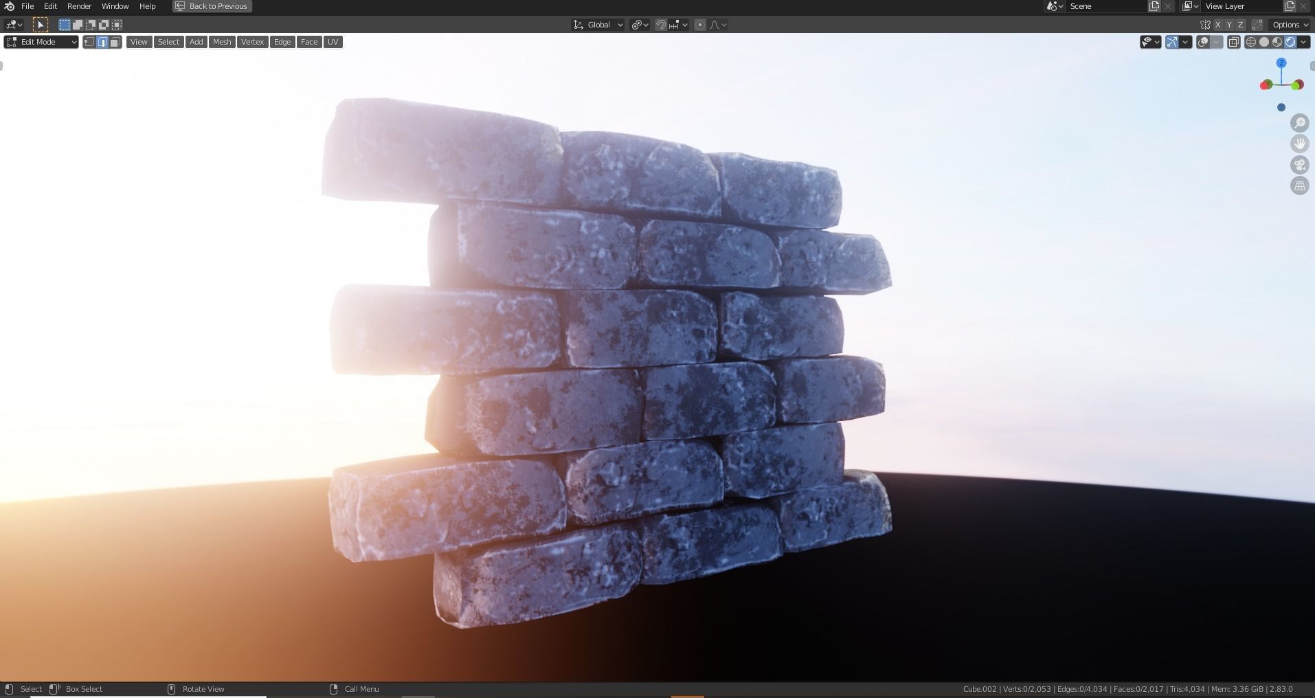
Task: Open the Edit menu
Action: click(50, 6)
